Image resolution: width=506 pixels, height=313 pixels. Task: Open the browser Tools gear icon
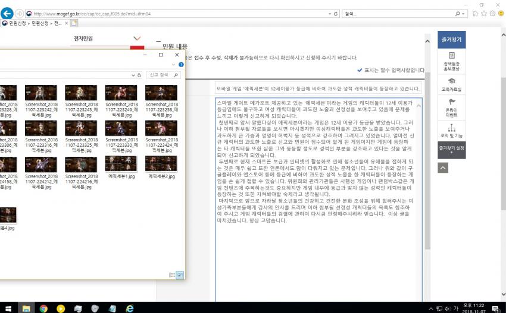pos(492,14)
